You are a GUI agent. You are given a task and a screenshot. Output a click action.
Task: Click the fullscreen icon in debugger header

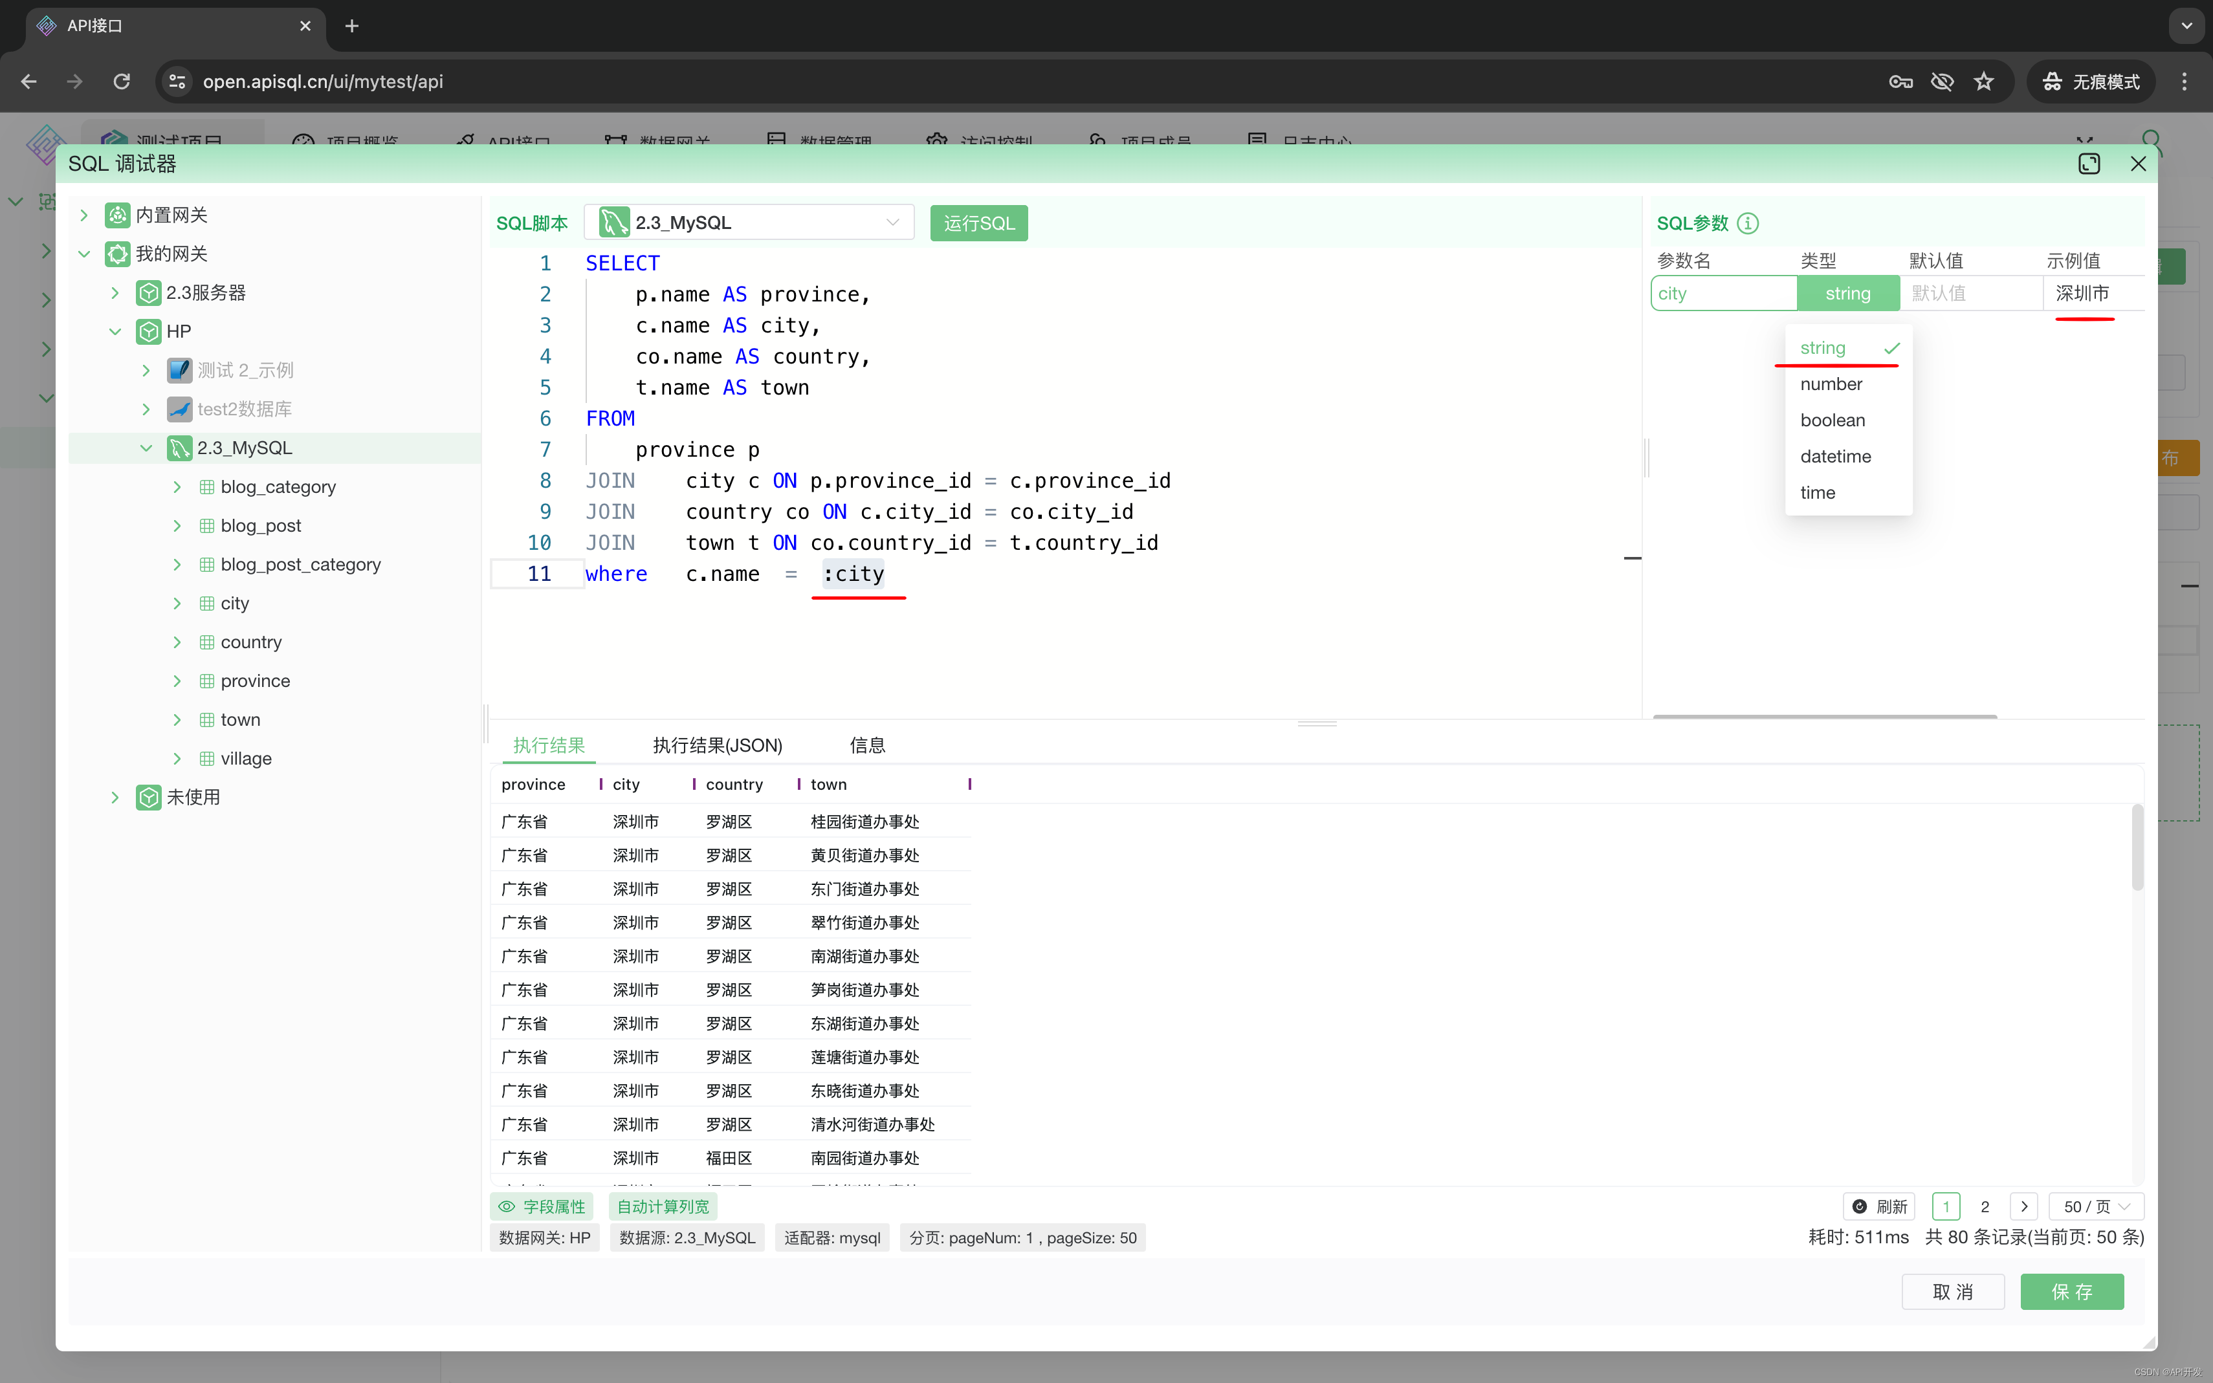tap(2089, 164)
